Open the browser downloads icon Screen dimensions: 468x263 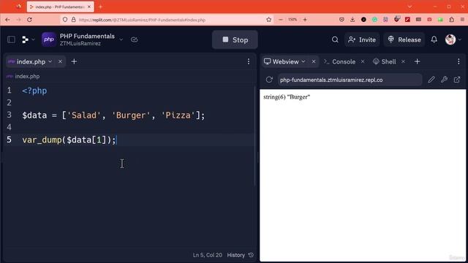point(352,20)
